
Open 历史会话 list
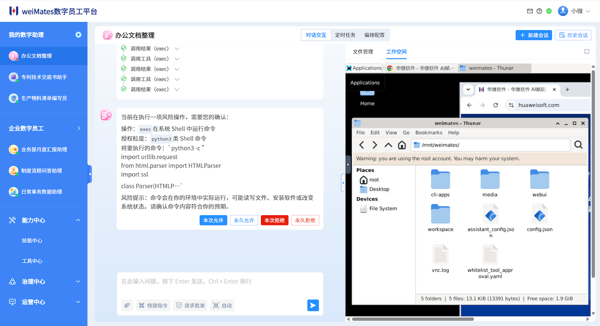point(573,35)
